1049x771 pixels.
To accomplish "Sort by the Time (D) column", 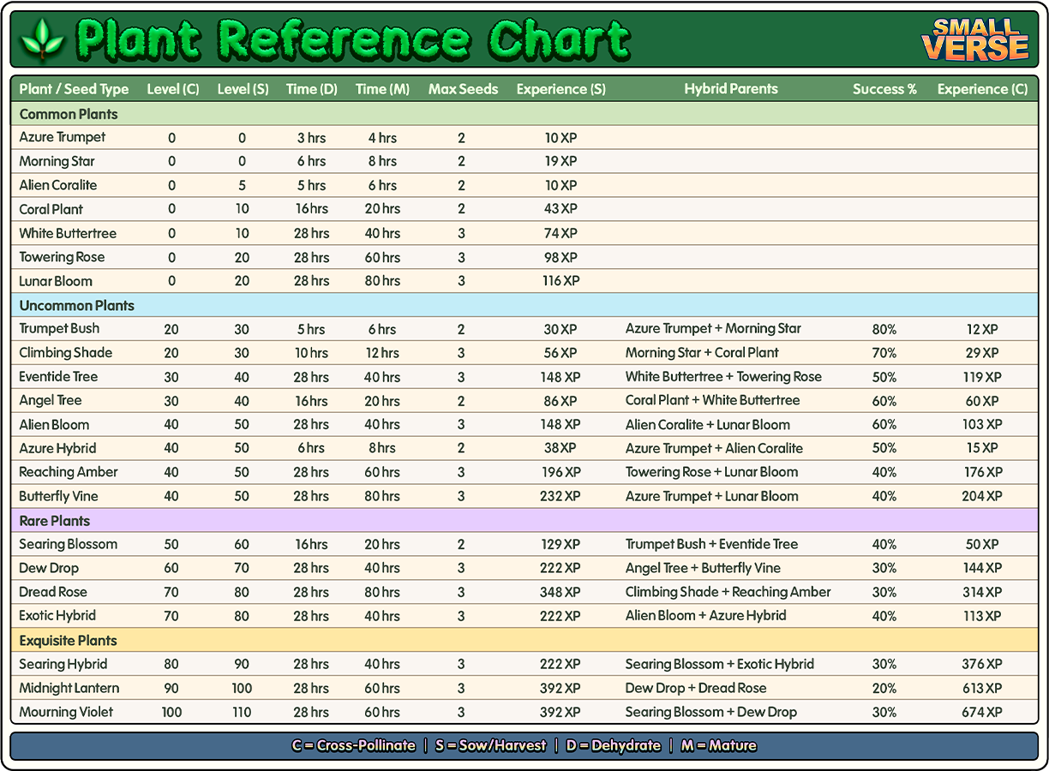I will click(x=311, y=89).
